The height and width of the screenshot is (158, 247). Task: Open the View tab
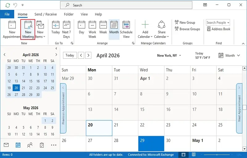tap(84, 14)
